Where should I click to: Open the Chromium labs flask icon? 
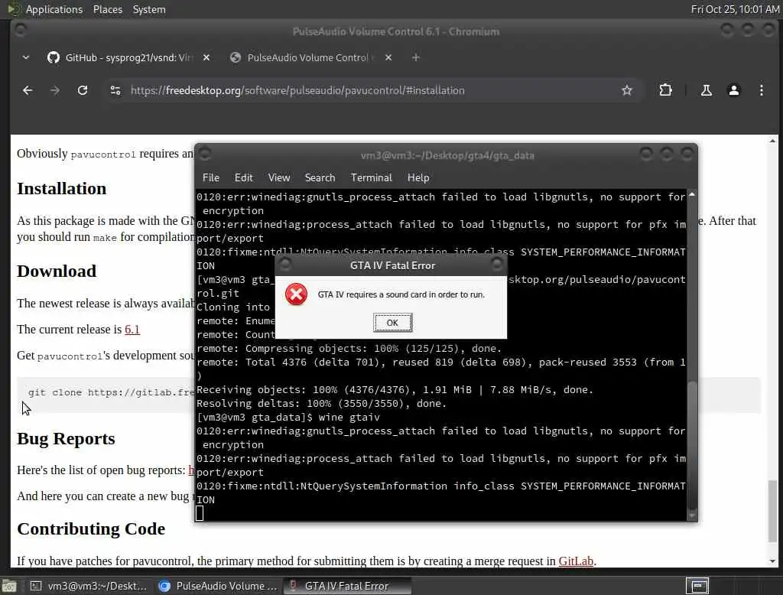tap(706, 90)
